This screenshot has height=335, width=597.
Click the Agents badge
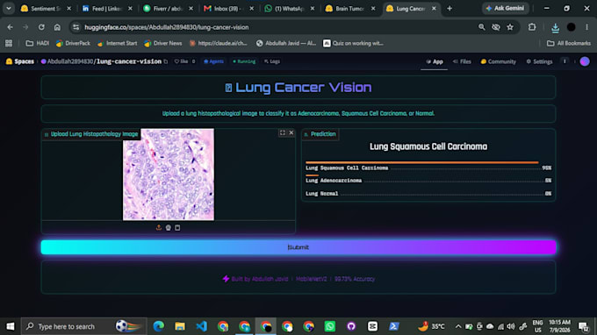[x=213, y=61]
